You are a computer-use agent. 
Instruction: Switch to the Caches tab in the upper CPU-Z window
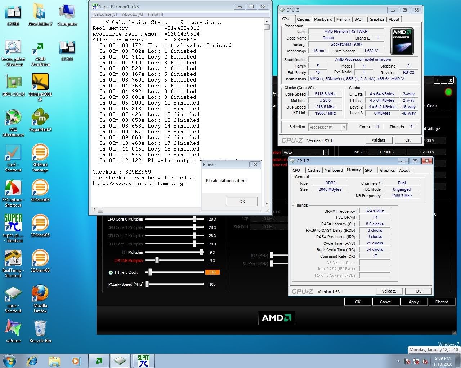click(303, 19)
